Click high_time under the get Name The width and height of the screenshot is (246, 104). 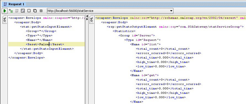coord(163,93)
